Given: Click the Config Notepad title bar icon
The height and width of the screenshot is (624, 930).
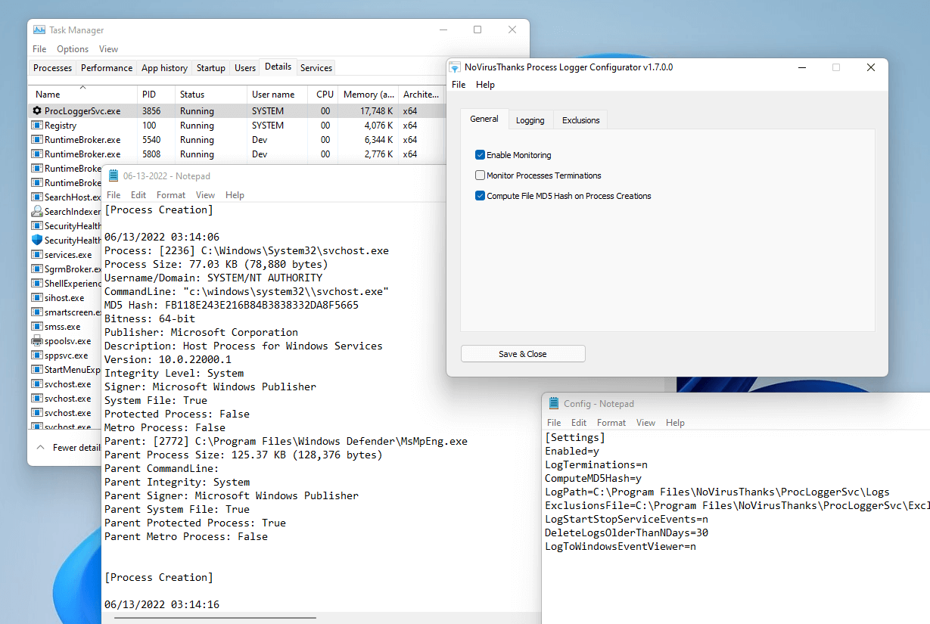Looking at the screenshot, I should pyautogui.click(x=554, y=404).
